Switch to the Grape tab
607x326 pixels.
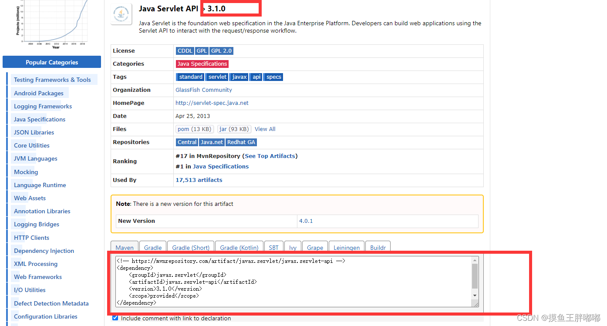(315, 247)
